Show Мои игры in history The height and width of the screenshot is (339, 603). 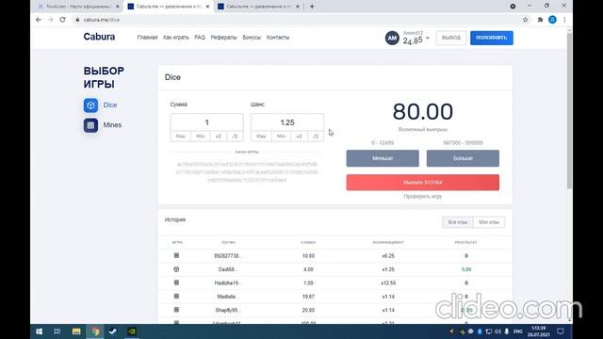pyautogui.click(x=489, y=222)
